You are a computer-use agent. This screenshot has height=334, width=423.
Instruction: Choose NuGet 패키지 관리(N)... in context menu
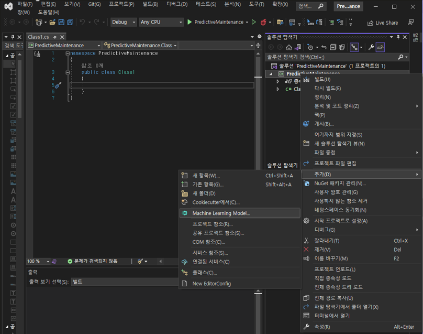(x=362, y=184)
